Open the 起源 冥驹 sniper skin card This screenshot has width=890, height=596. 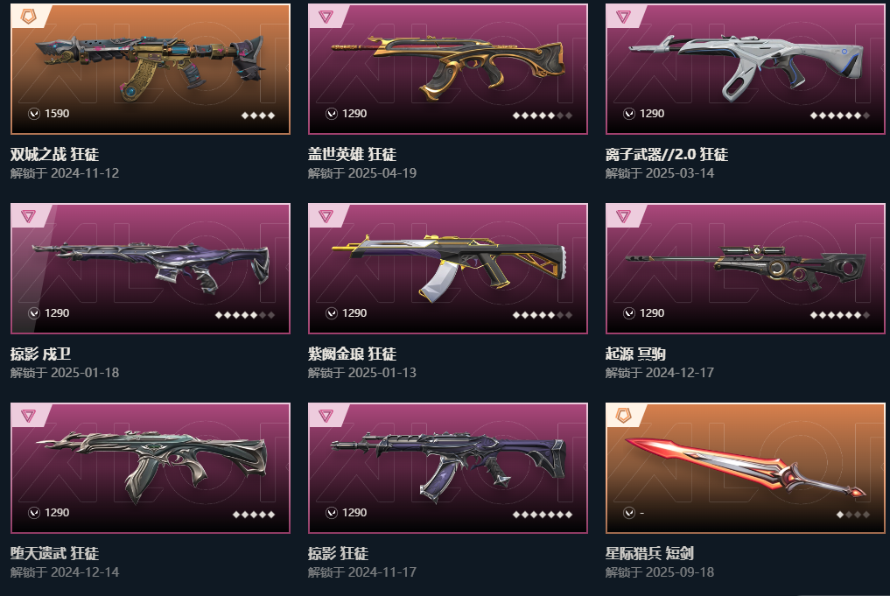pos(746,268)
